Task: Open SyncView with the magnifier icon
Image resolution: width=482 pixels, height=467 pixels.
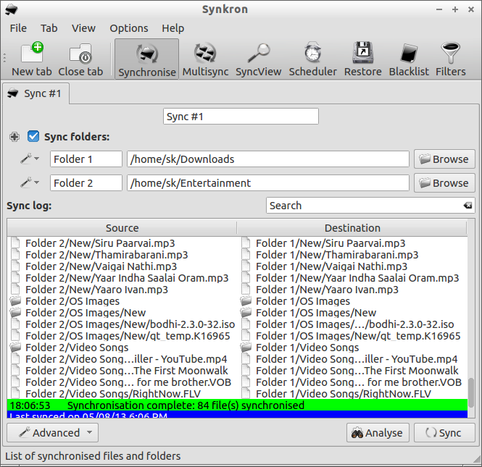Action: [259, 59]
